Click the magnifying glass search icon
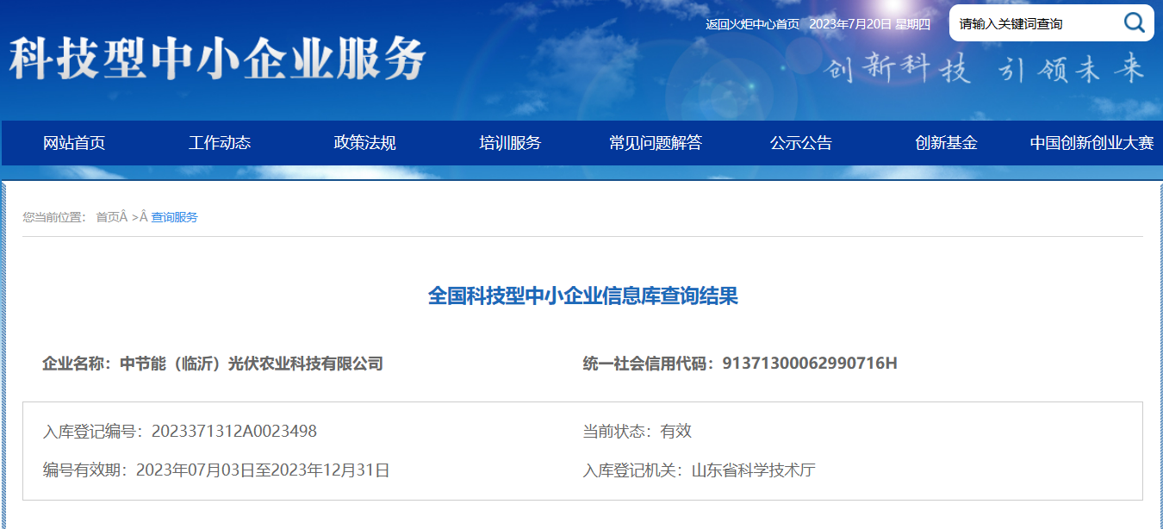This screenshot has width=1163, height=529. pyautogui.click(x=1134, y=23)
